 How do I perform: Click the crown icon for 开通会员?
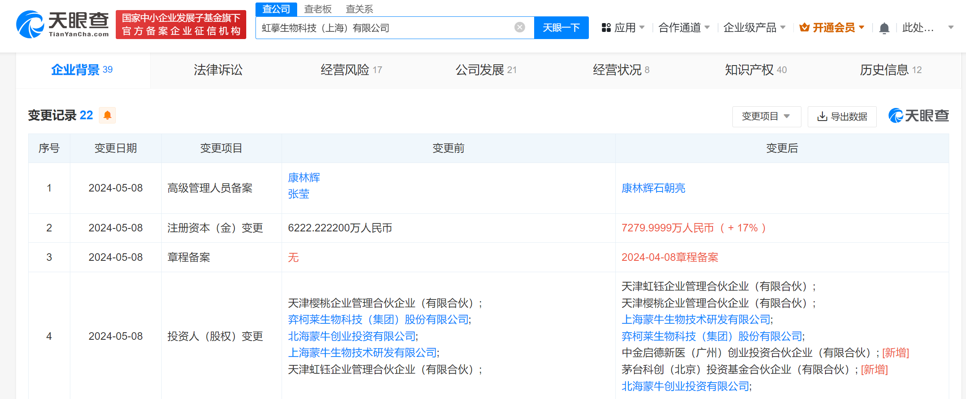tap(804, 28)
